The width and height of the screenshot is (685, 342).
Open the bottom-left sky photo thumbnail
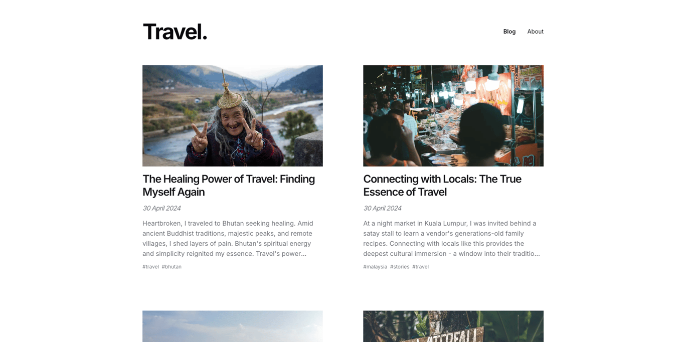tap(233, 326)
